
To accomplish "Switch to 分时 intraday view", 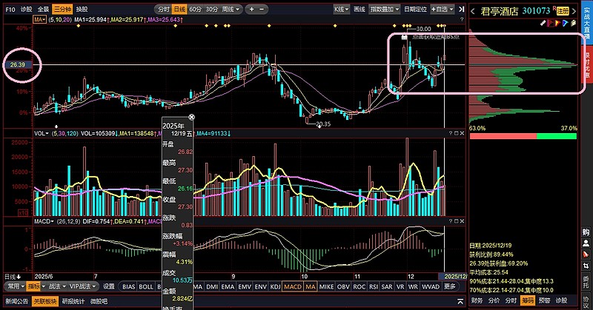I will click(164, 9).
